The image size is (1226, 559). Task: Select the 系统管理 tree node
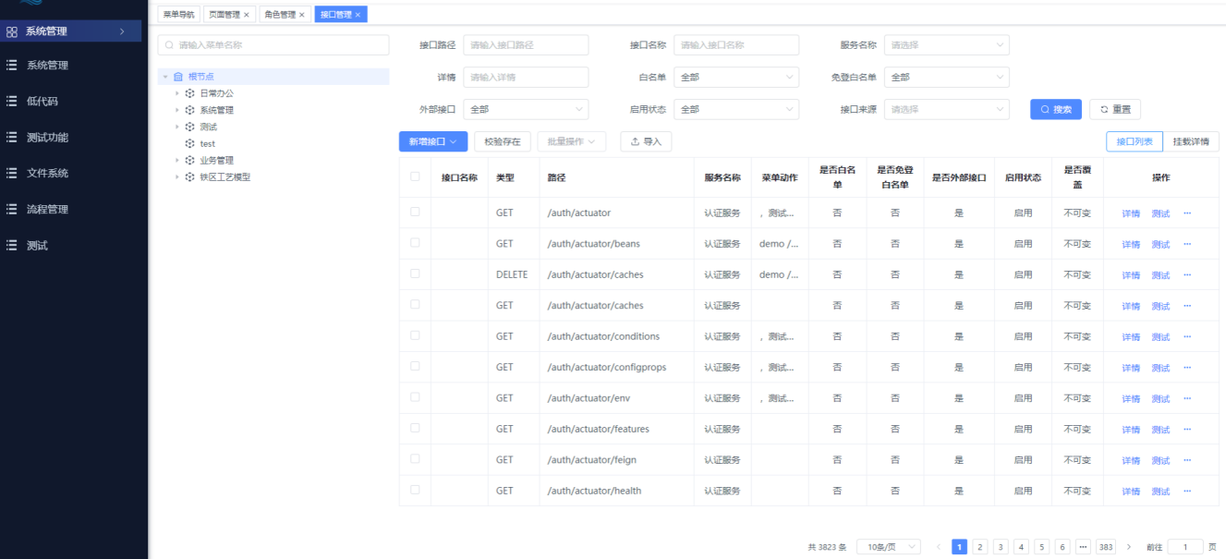216,110
